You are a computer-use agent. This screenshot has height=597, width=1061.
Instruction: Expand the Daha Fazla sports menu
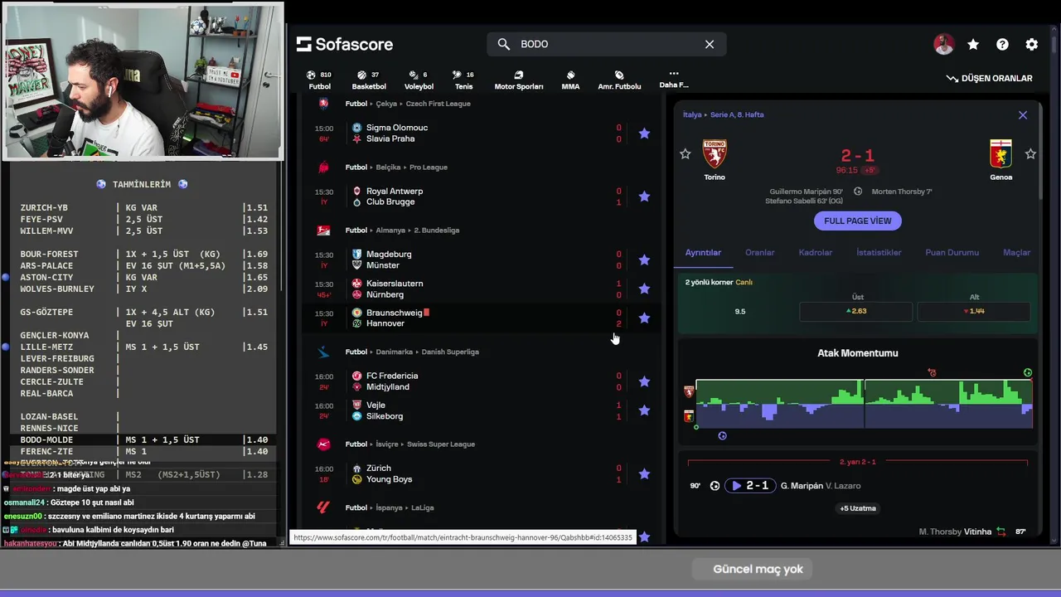click(674, 79)
